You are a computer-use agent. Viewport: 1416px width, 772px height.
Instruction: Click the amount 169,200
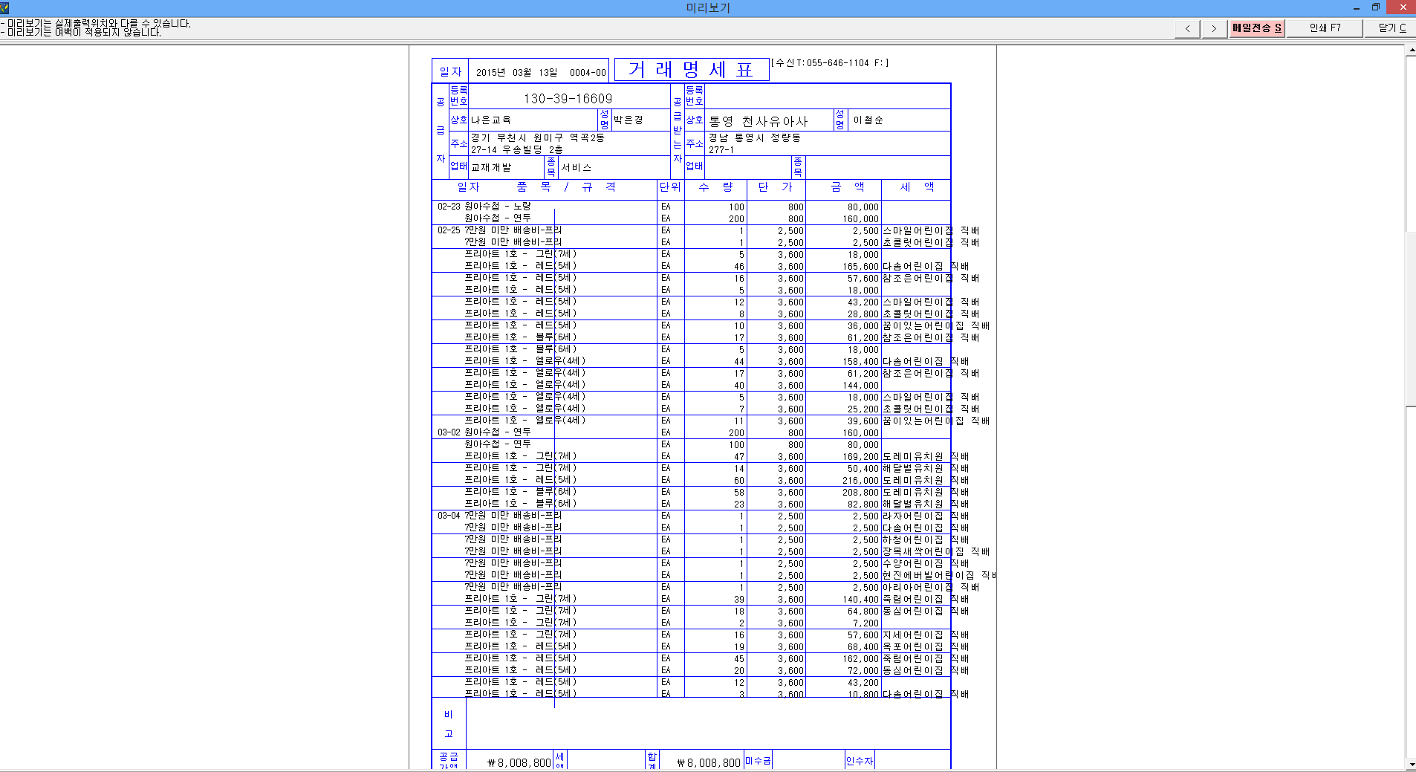(860, 457)
